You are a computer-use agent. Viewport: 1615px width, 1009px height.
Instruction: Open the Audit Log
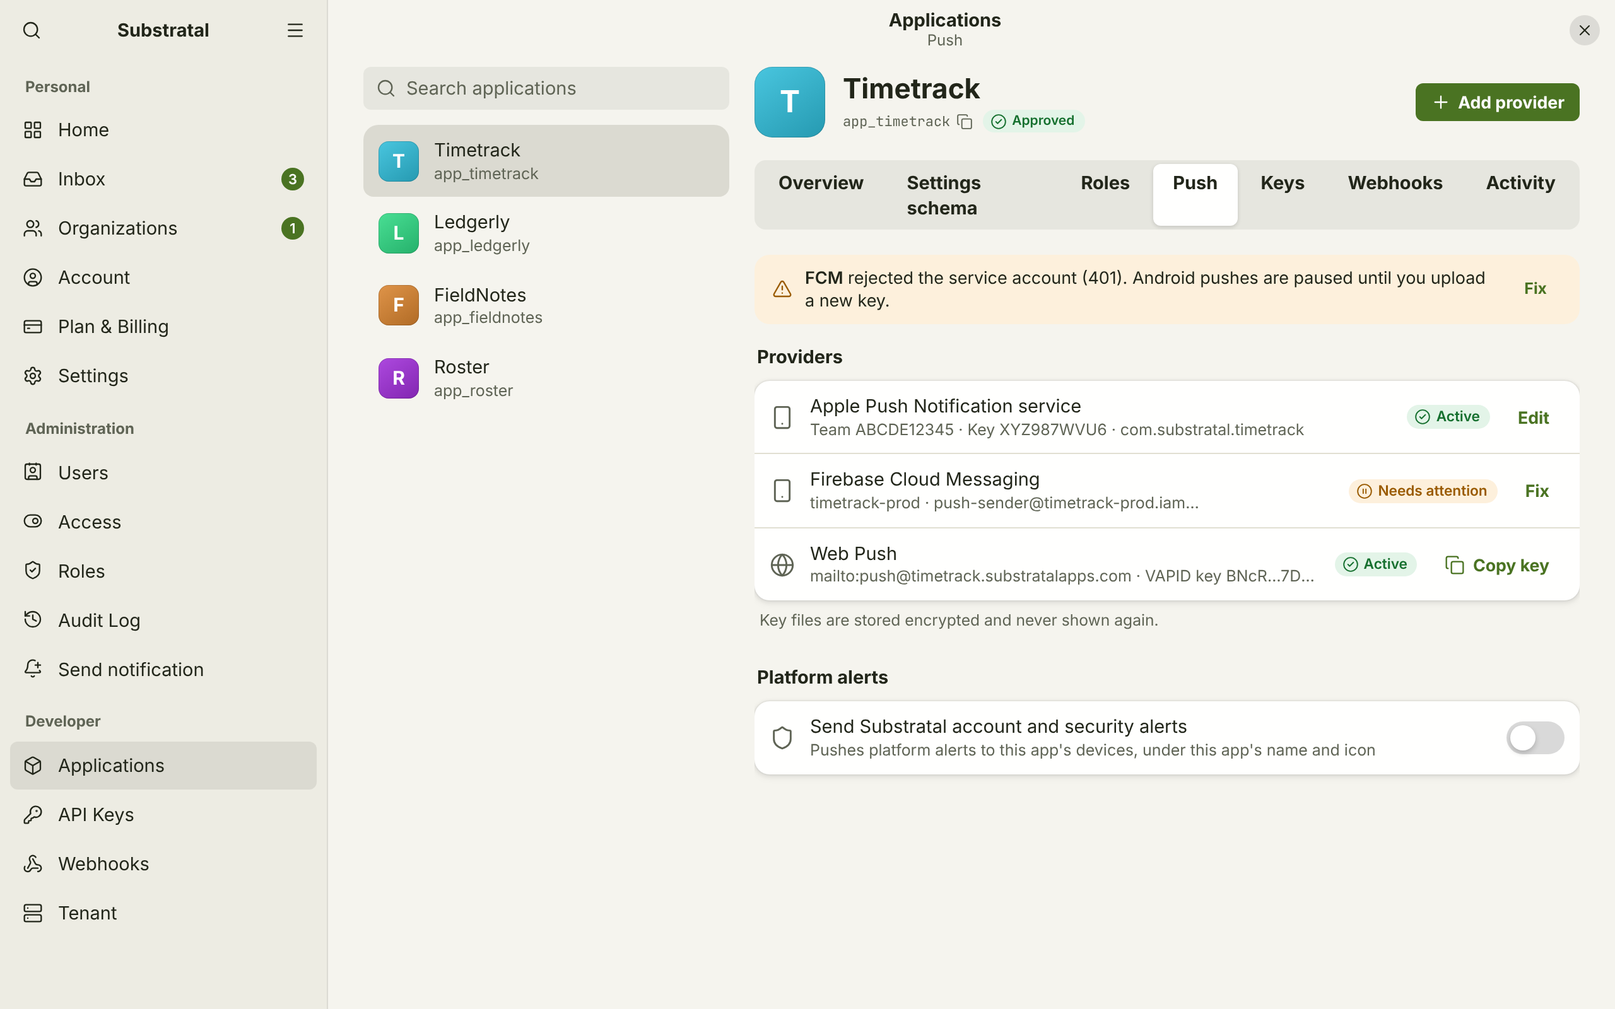point(163,620)
